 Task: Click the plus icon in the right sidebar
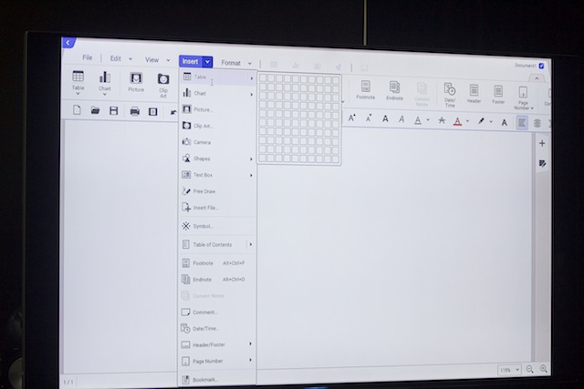coord(542,143)
